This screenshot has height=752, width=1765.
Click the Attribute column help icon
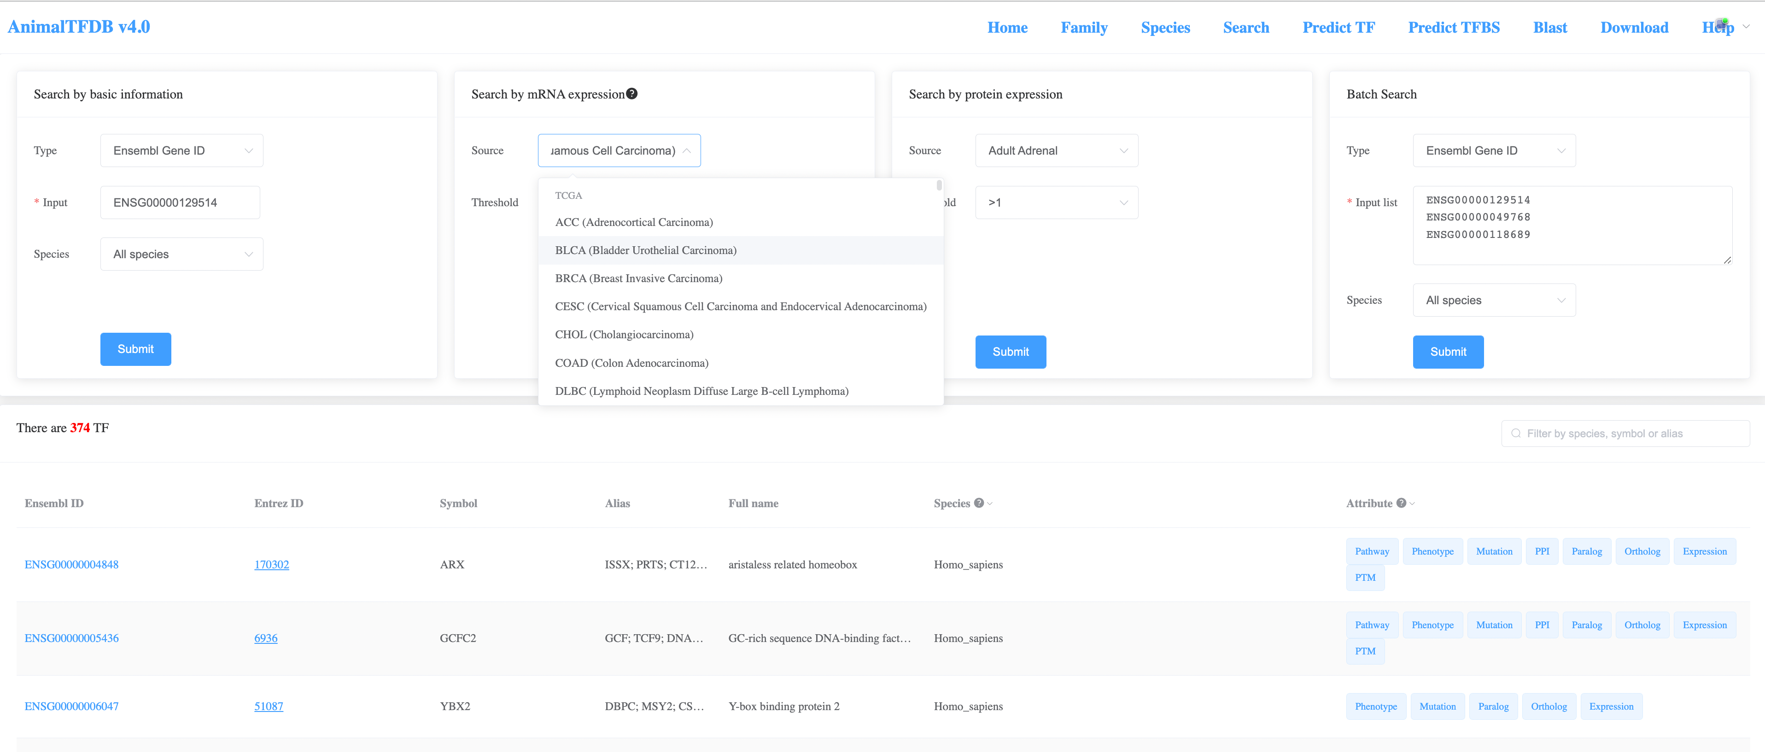(1401, 503)
